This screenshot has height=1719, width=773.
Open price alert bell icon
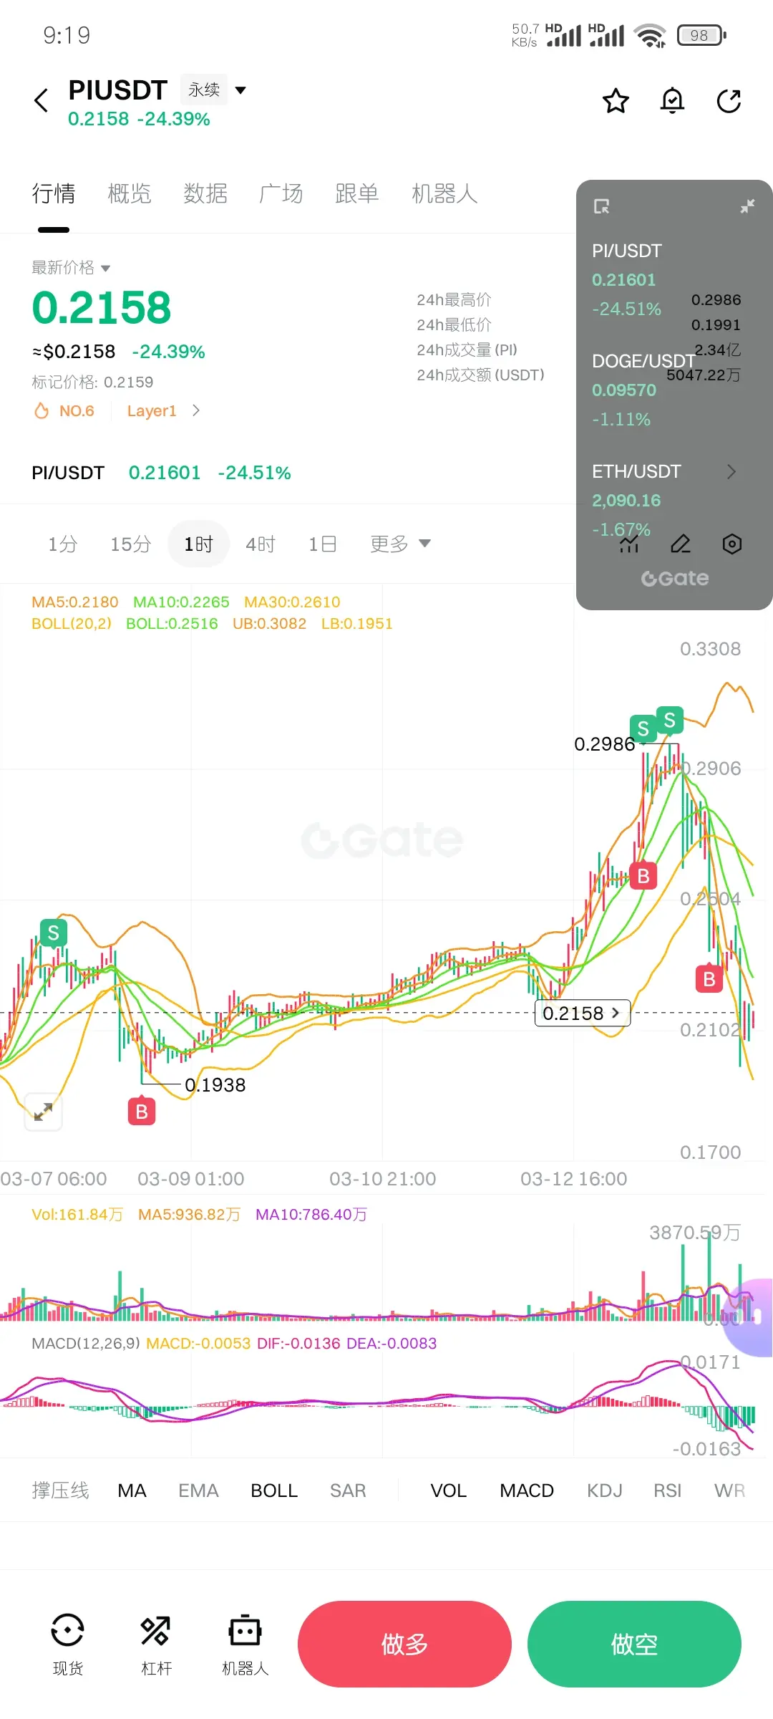point(672,101)
